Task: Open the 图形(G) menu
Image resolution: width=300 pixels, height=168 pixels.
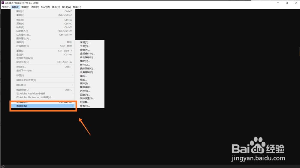Action: (56, 7)
